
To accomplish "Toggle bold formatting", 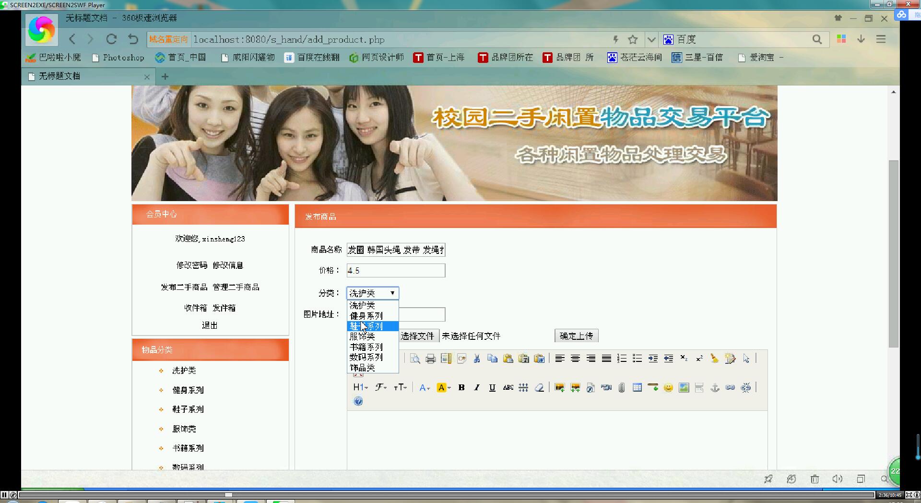I will [x=461, y=388].
